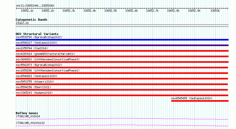236x129 pixels.
Task: Click ruler position 33652.9k
Action: pos(194,11)
